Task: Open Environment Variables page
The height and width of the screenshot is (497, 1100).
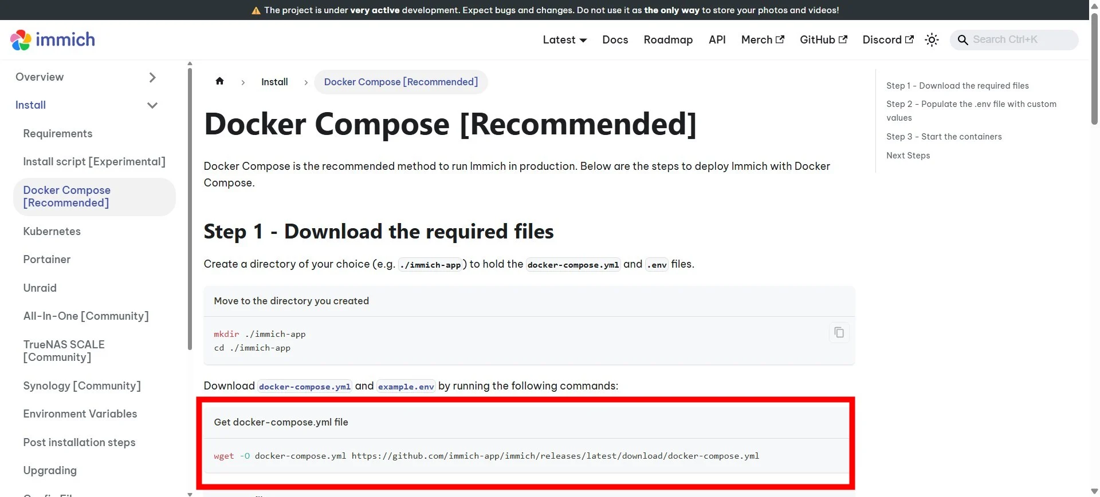Action: pyautogui.click(x=80, y=414)
